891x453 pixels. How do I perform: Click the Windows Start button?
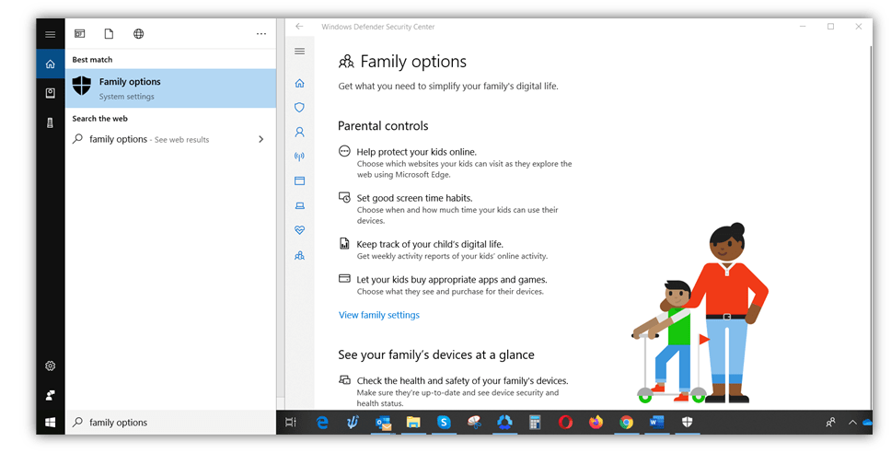pos(50,423)
